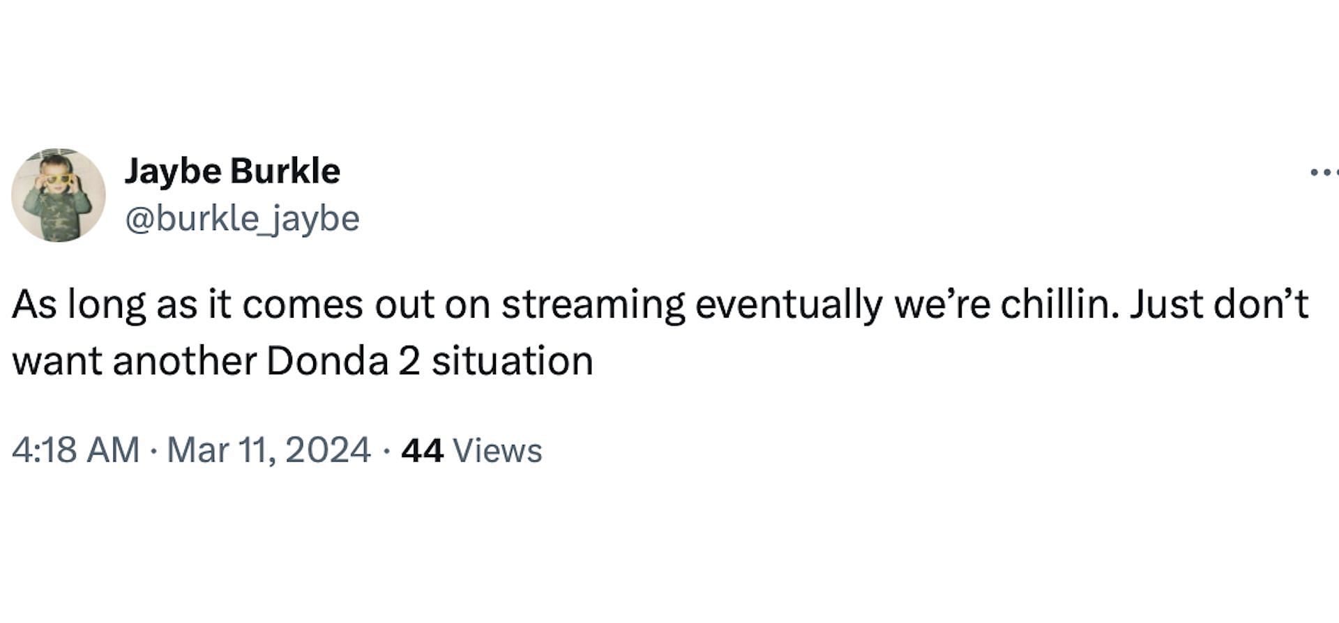Click the bold 44 view count number

click(422, 450)
